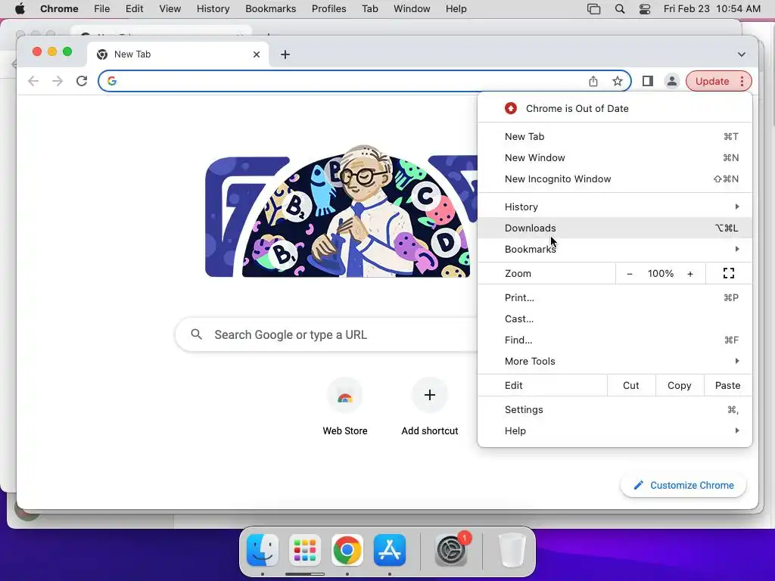775x581 pixels.
Task: Click the tab search chevron
Action: pyautogui.click(x=742, y=54)
